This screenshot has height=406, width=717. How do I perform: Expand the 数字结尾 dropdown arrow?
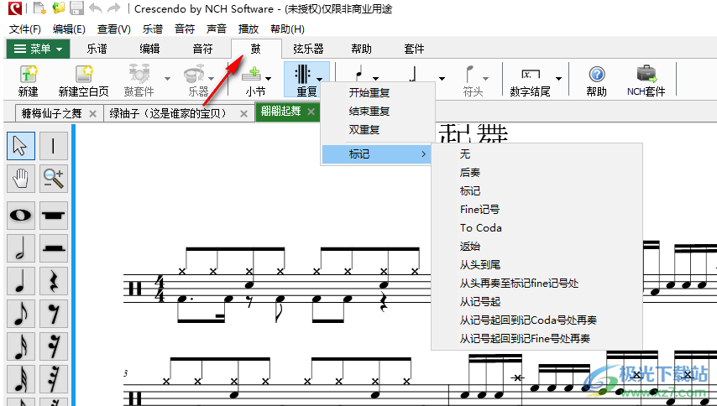(559, 79)
